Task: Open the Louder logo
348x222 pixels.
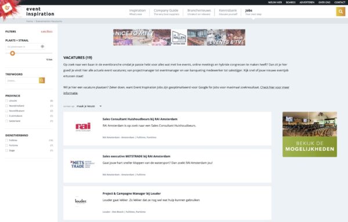Action: 81,201
